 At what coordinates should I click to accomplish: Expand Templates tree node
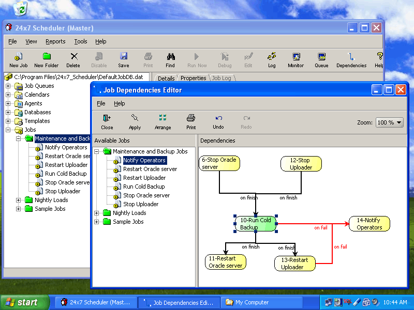click(x=8, y=121)
